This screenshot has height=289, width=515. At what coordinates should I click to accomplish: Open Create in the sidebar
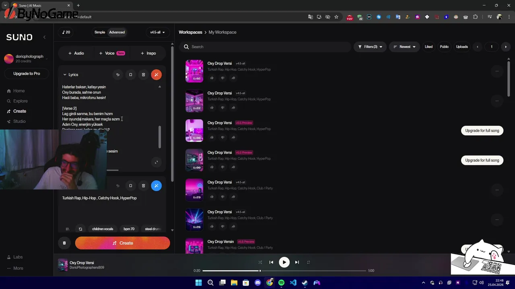(x=16, y=111)
